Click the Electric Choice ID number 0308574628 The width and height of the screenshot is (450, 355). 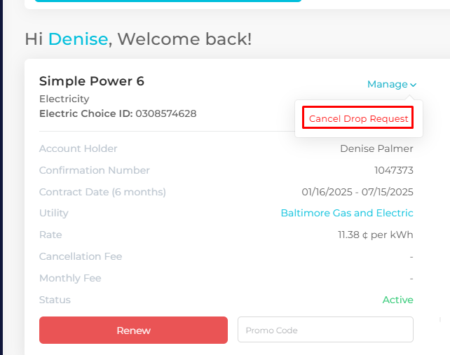tap(166, 113)
